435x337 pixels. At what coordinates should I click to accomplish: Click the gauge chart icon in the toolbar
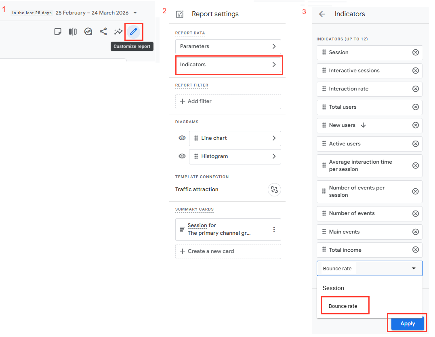(88, 32)
